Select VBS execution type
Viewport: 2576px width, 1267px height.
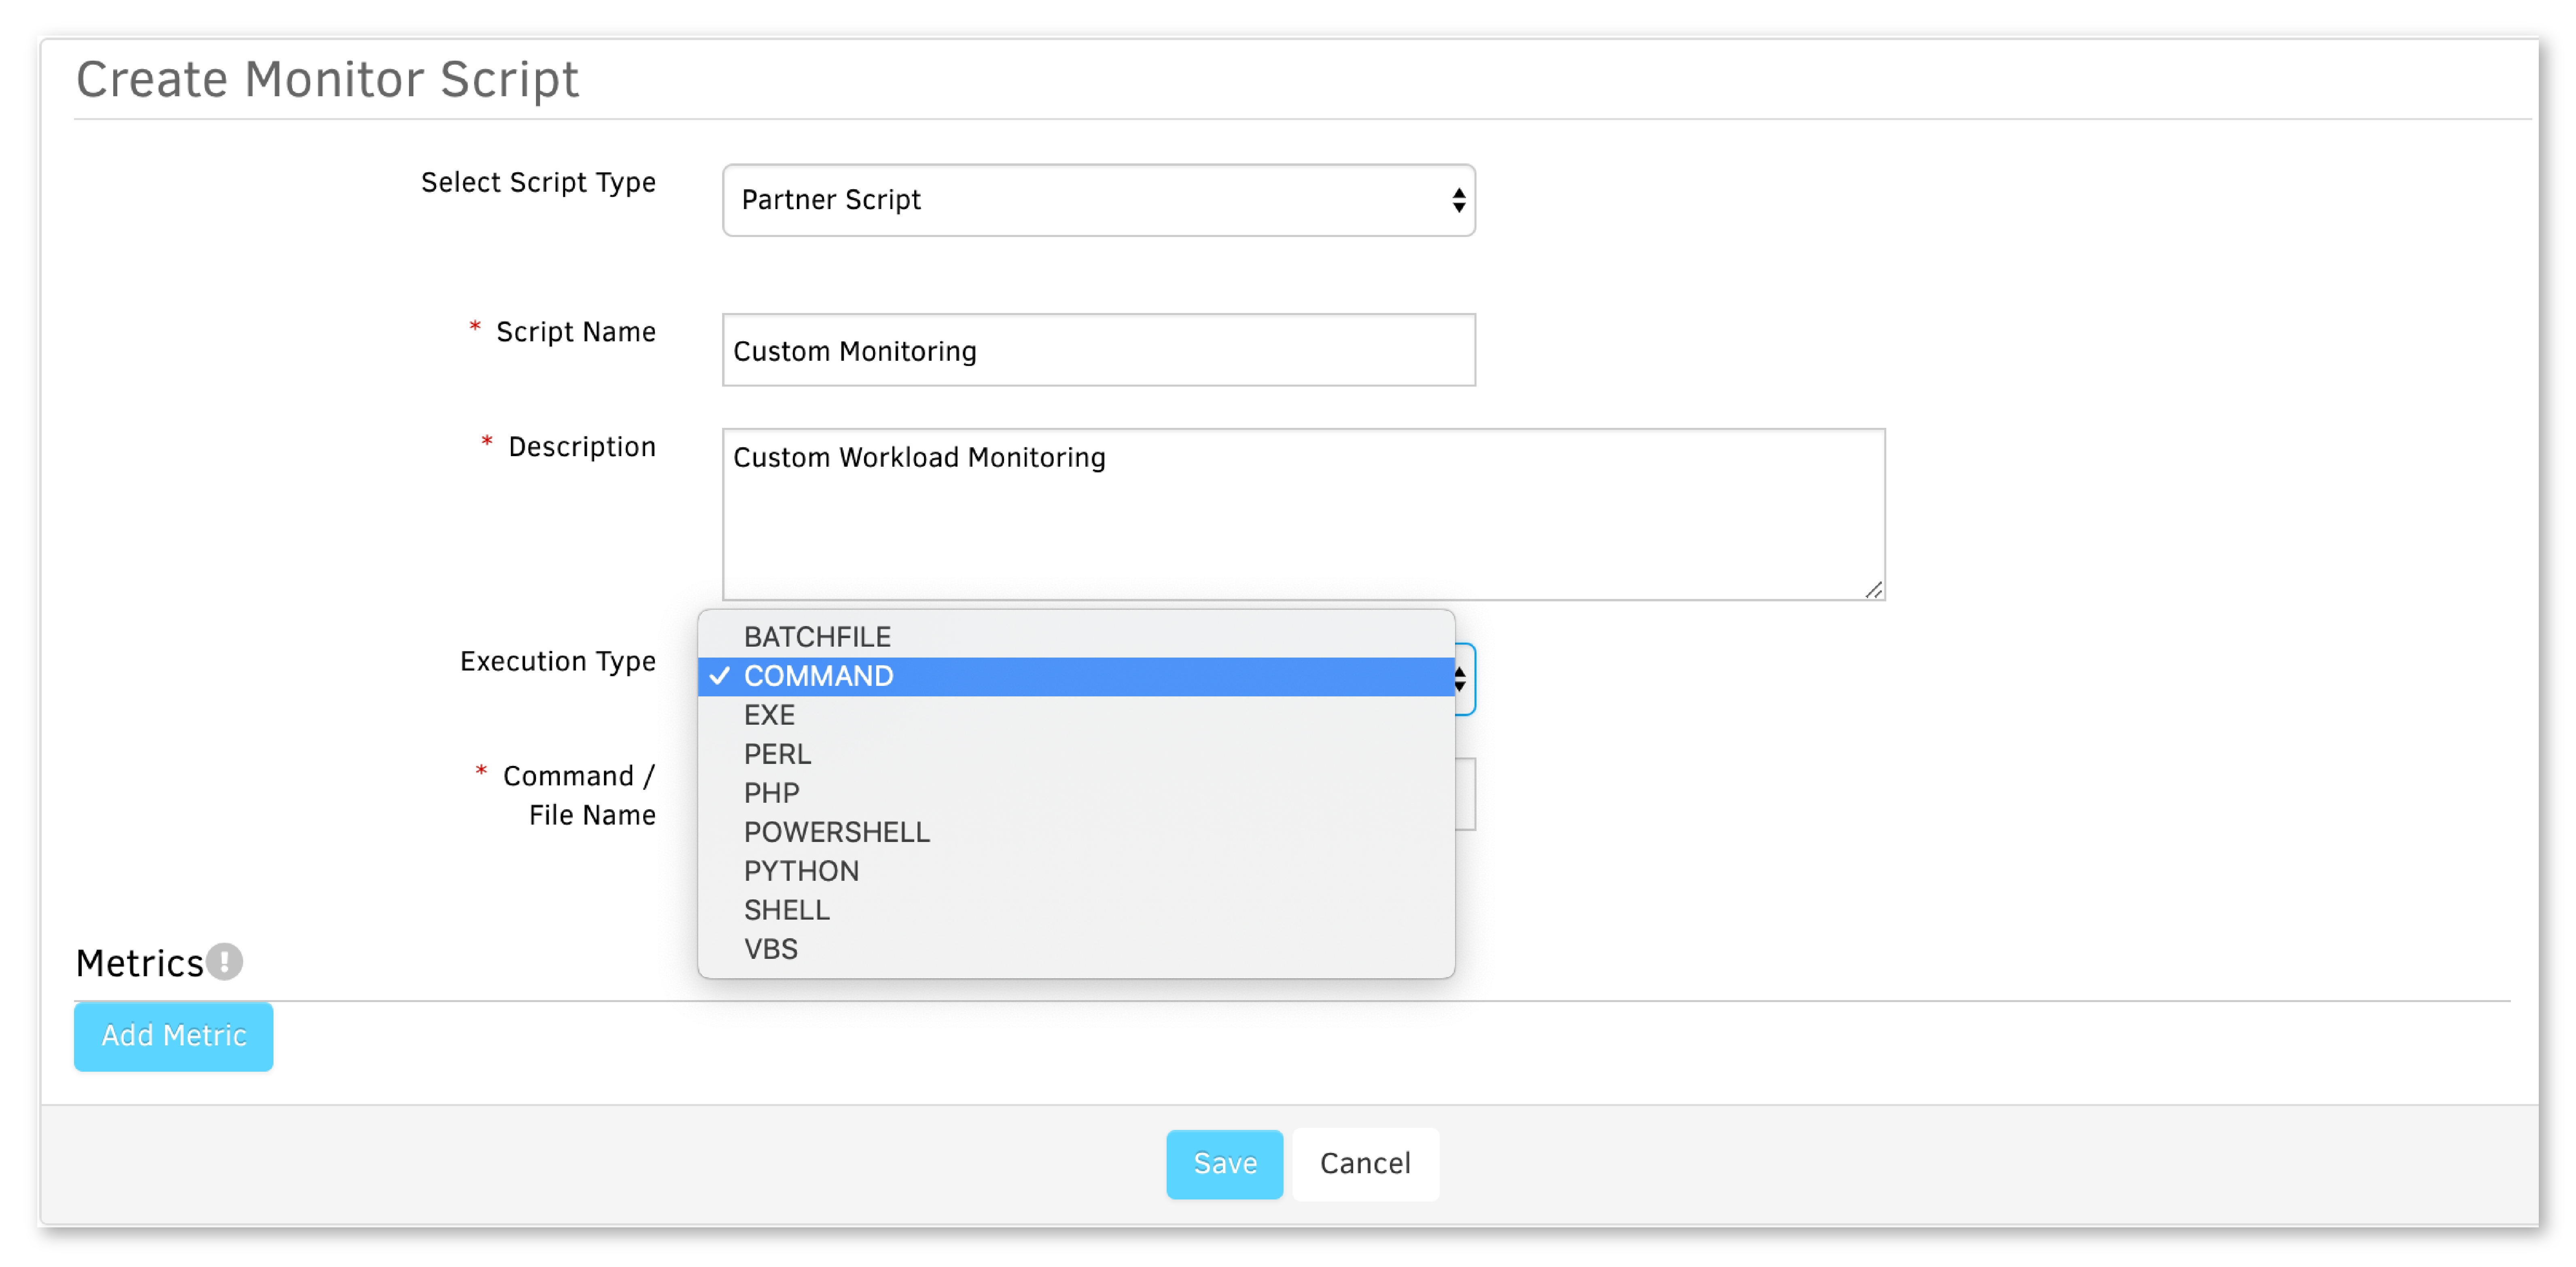pyautogui.click(x=770, y=949)
